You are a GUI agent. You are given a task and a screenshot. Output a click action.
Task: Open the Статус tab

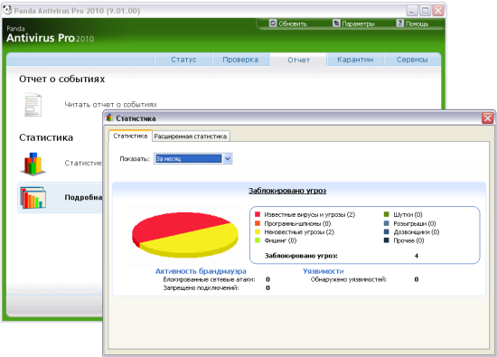183,60
